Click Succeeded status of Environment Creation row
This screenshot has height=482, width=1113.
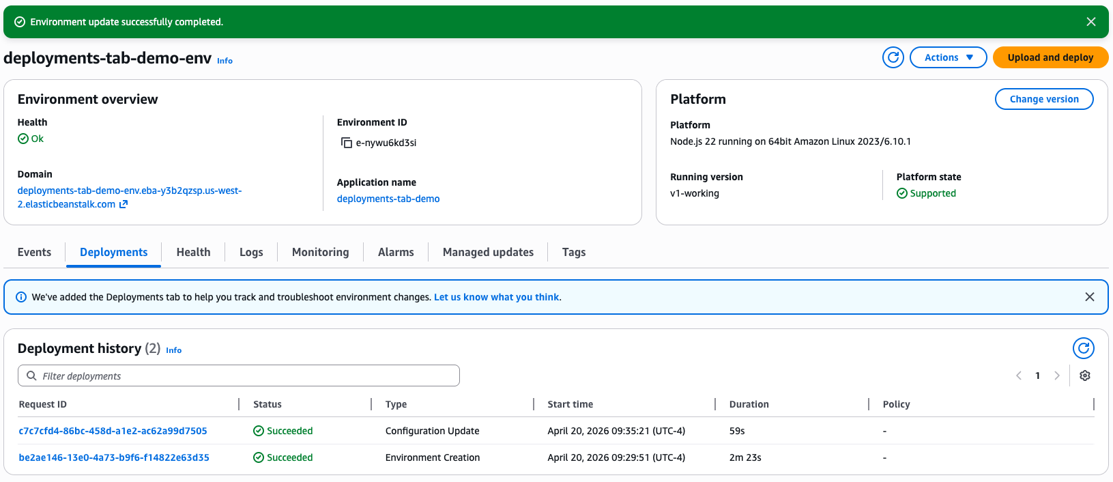point(283,457)
